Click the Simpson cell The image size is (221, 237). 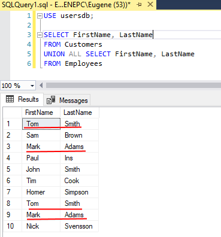coord(79,192)
